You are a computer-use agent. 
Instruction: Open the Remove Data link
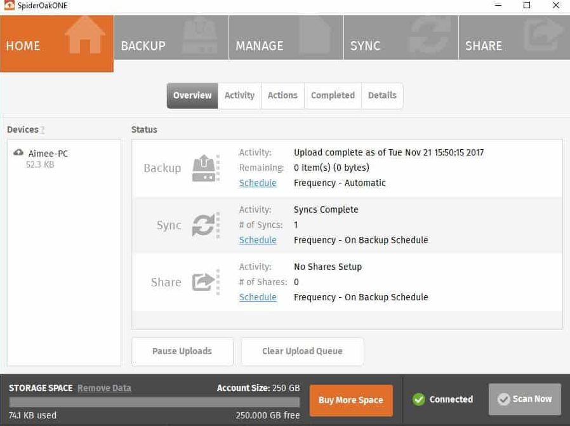click(104, 388)
